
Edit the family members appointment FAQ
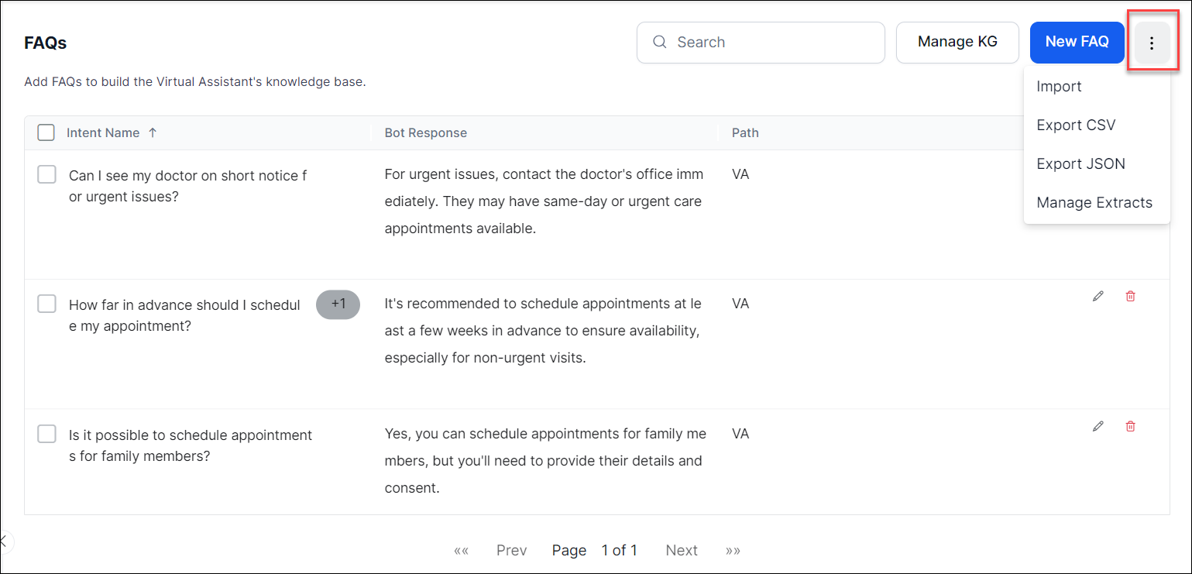point(1098,426)
